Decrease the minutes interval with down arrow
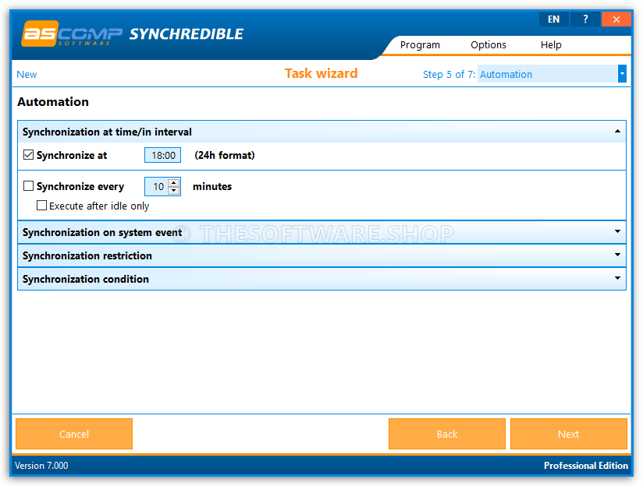 pyautogui.click(x=174, y=191)
